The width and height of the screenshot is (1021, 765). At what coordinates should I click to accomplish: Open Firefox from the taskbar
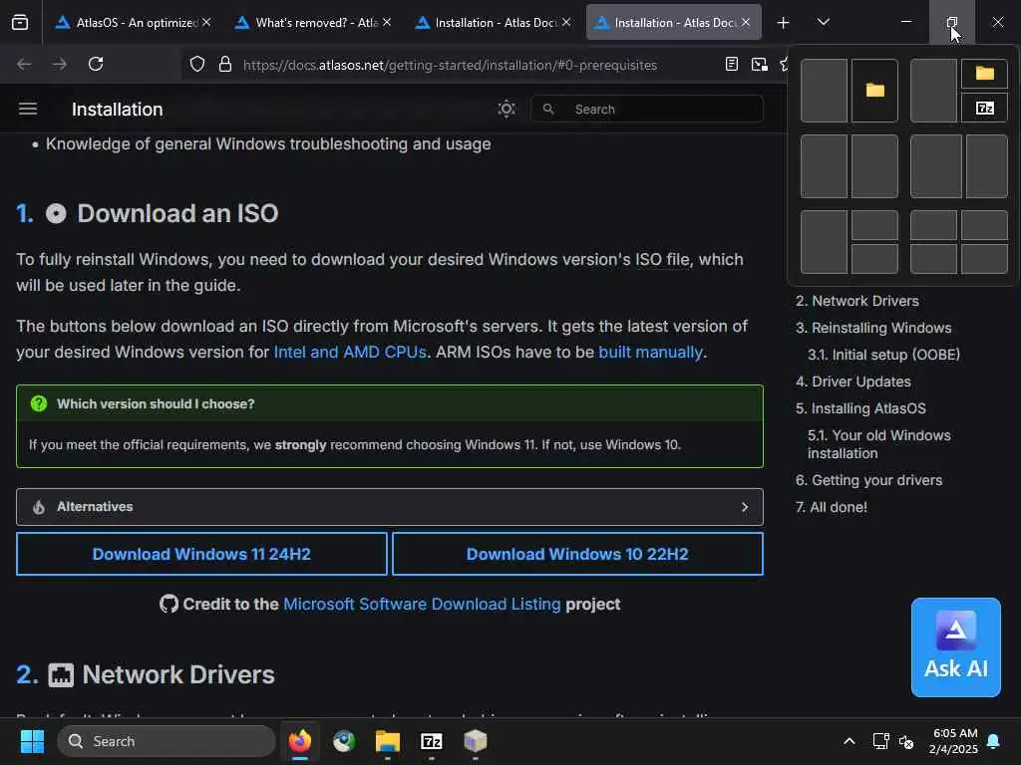click(x=299, y=741)
